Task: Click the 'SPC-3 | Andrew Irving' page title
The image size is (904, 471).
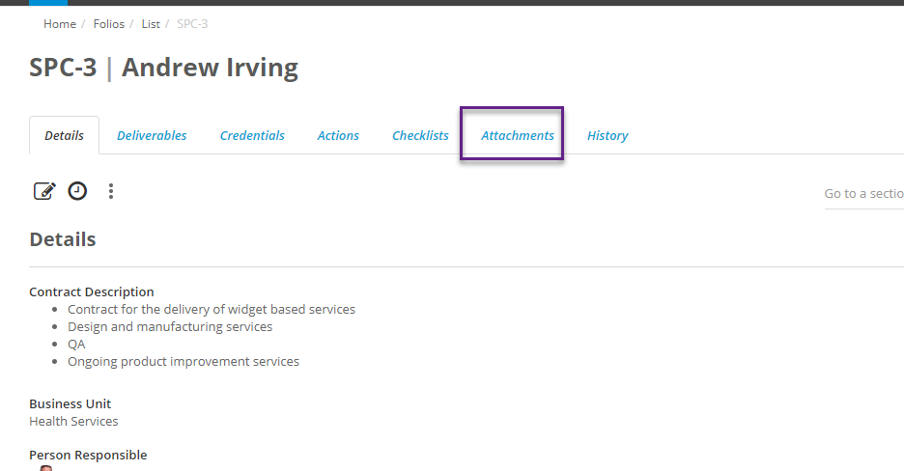Action: pyautogui.click(x=163, y=69)
